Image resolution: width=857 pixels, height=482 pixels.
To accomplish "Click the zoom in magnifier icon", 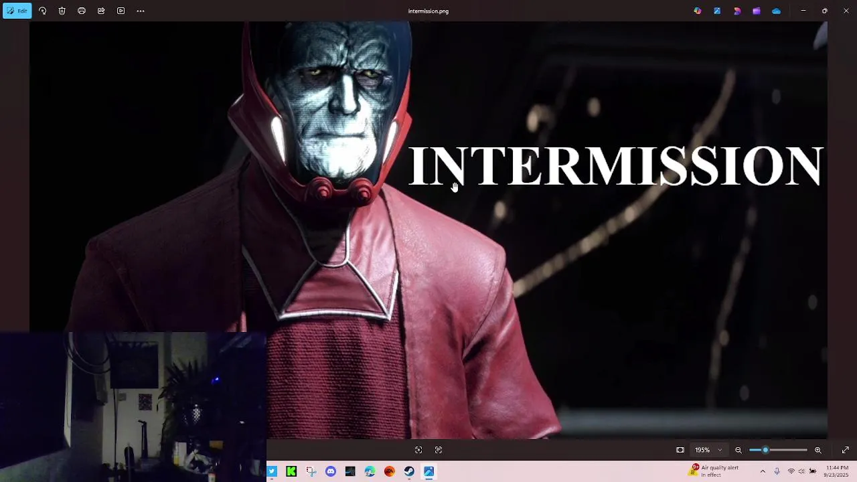I will tap(818, 450).
